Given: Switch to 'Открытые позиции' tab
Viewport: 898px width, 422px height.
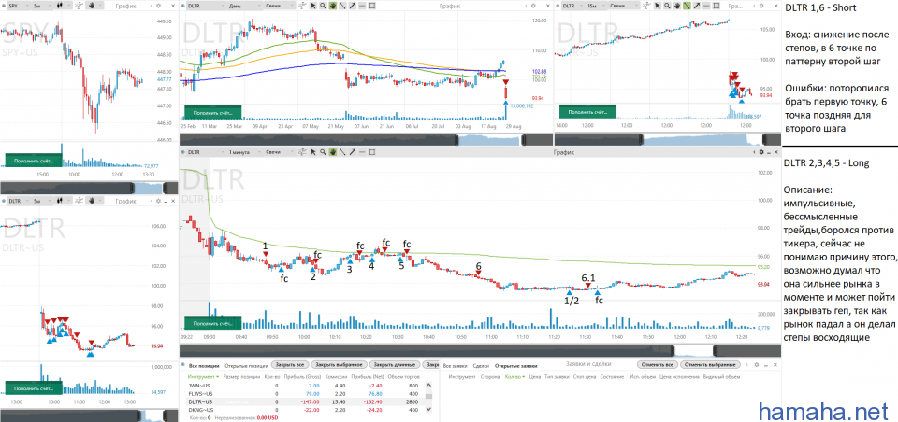Looking at the screenshot, I should coord(246,365).
